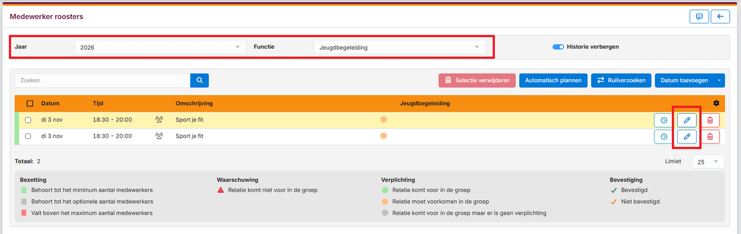Tick the checkbox of the white row
Image resolution: width=741 pixels, height=234 pixels.
(x=28, y=137)
